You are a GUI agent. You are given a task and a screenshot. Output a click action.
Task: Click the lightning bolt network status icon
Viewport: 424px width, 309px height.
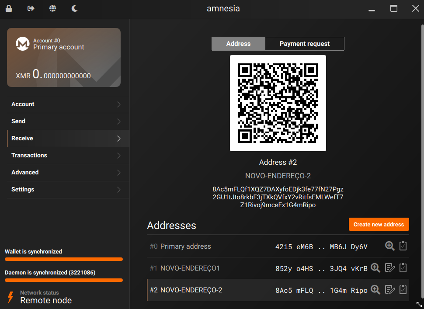tap(10, 297)
